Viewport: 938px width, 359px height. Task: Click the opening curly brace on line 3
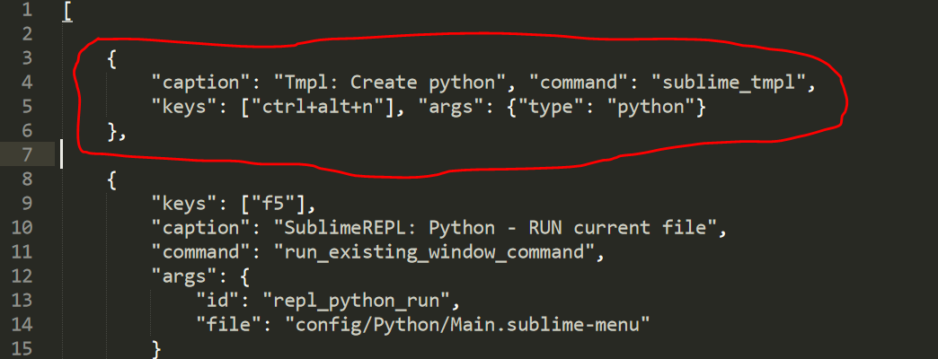coord(112,59)
